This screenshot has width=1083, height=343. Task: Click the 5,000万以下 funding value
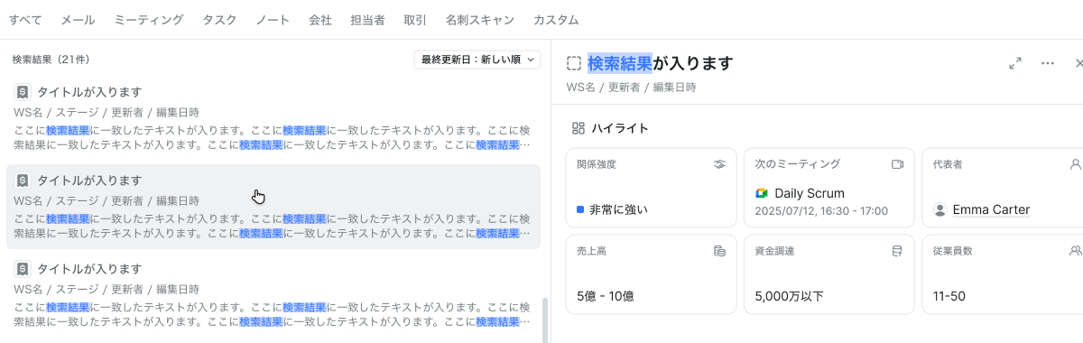(x=790, y=296)
